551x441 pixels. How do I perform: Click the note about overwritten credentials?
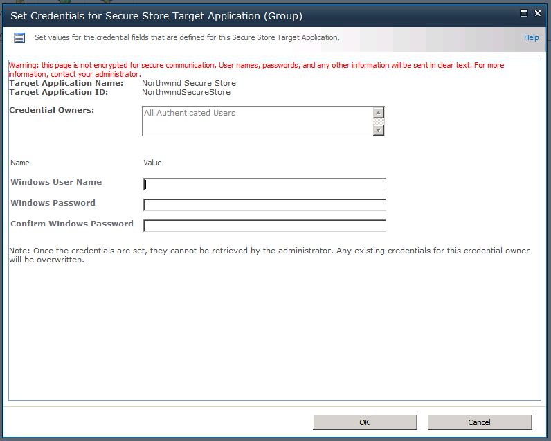pos(269,255)
